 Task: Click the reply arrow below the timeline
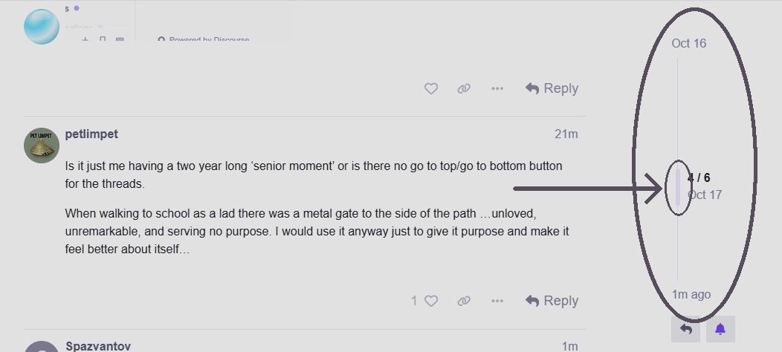pyautogui.click(x=685, y=329)
